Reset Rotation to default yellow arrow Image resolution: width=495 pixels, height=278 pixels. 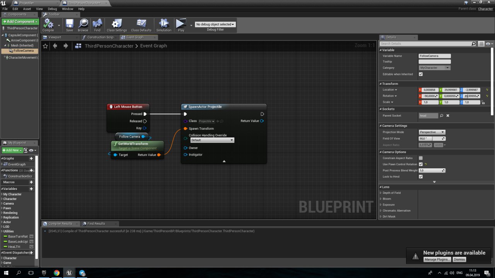(487, 96)
